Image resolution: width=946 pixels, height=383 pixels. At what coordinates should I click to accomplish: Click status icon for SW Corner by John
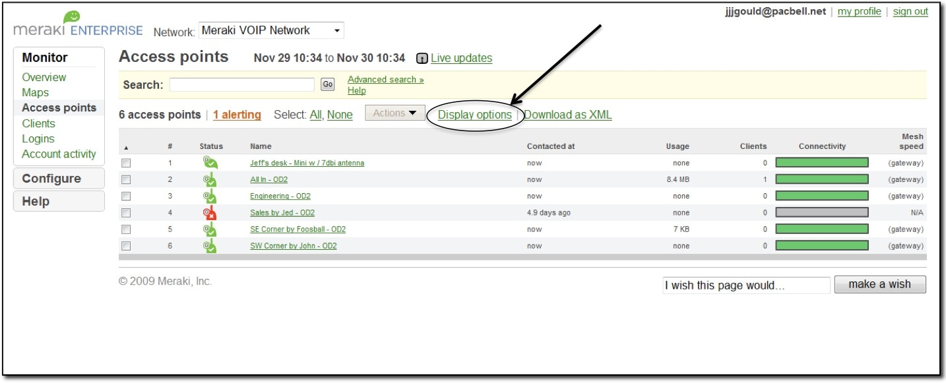210,246
